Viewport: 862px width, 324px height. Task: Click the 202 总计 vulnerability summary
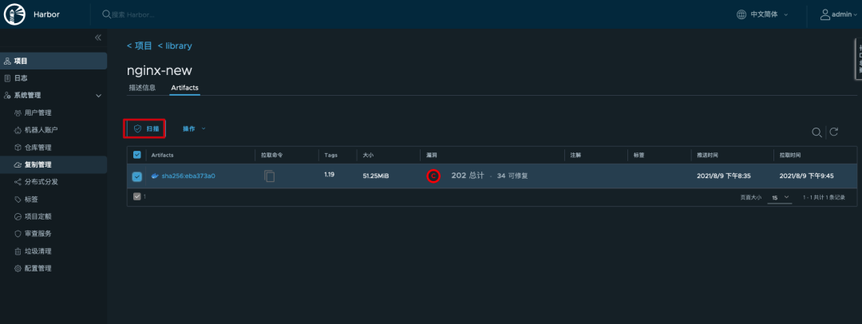point(467,176)
